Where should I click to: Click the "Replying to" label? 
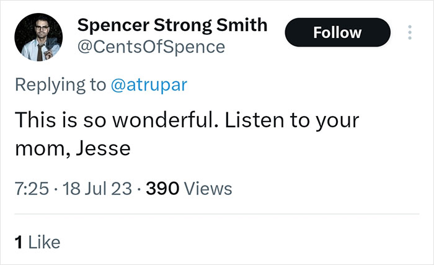coord(60,85)
